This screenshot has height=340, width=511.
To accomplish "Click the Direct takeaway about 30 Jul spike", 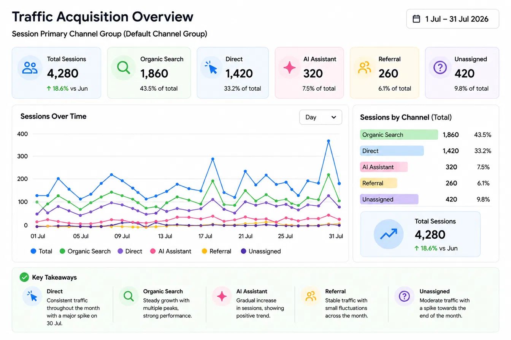I will (x=73, y=312).
